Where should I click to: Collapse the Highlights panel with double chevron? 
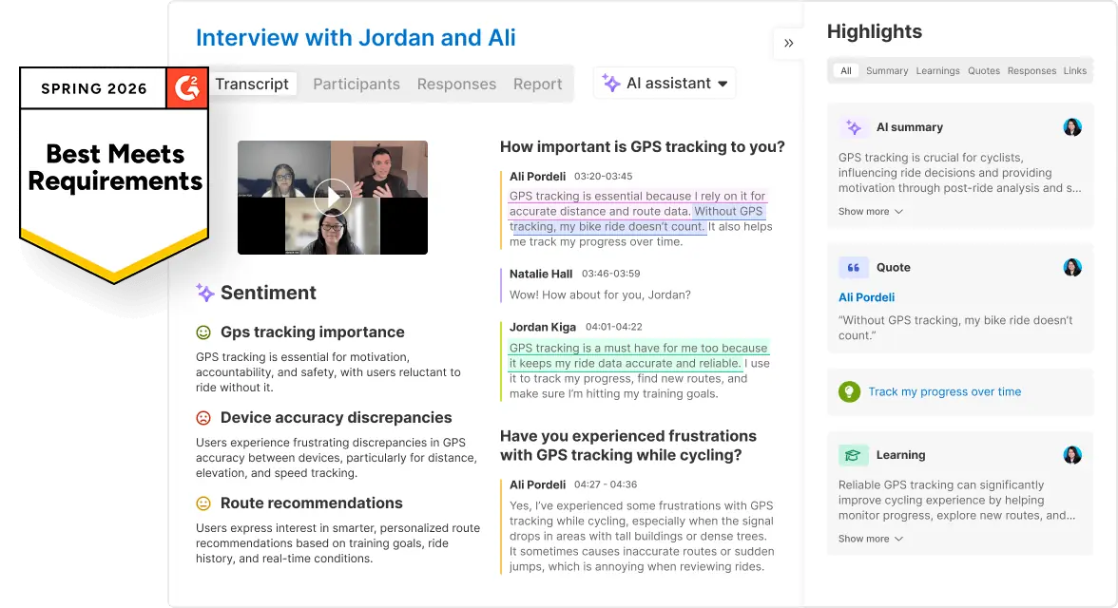[788, 43]
